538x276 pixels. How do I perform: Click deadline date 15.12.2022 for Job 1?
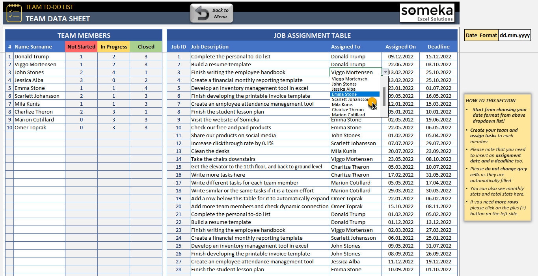438,56
